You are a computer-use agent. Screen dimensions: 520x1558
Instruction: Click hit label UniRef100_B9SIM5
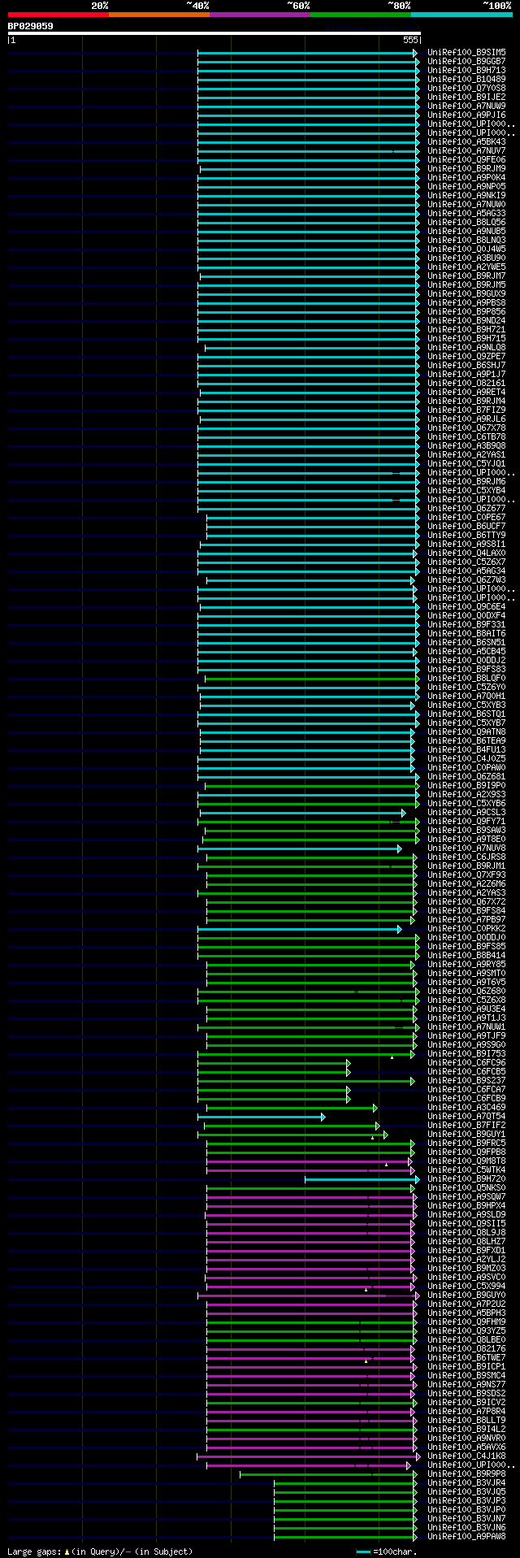[466, 53]
